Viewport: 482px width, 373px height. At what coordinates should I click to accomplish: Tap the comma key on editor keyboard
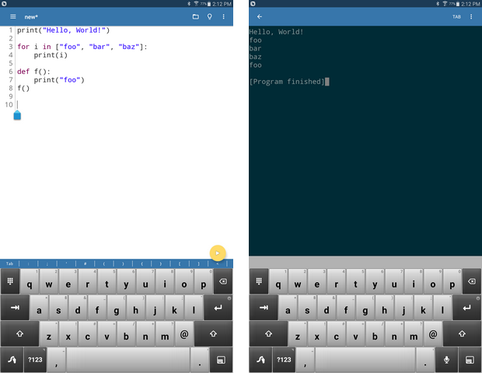56,360
